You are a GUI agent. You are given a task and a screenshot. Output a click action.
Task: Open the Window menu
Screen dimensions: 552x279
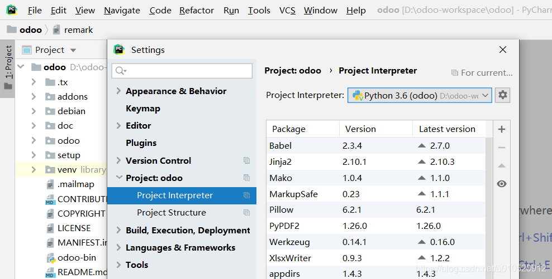tap(321, 11)
